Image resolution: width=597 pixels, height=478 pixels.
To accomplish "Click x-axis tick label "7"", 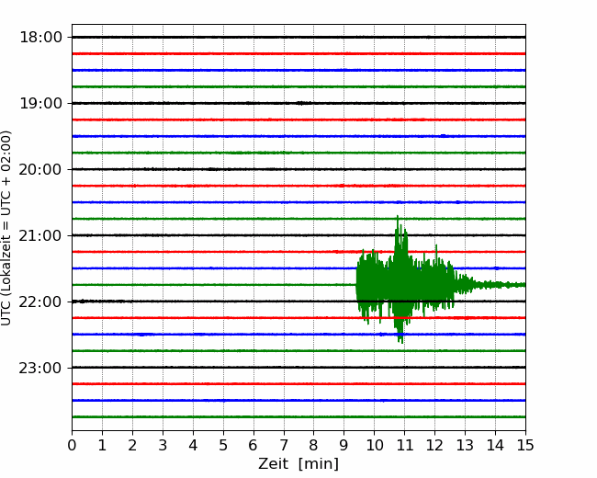I will pos(284,445).
